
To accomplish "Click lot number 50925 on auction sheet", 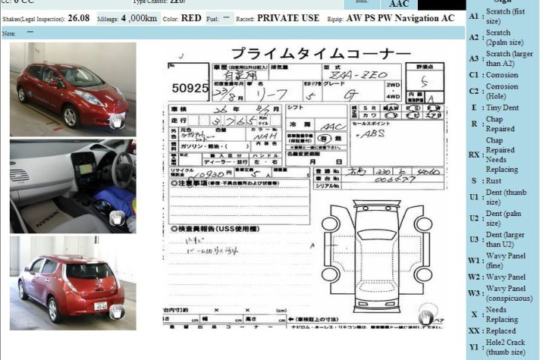I will (190, 88).
